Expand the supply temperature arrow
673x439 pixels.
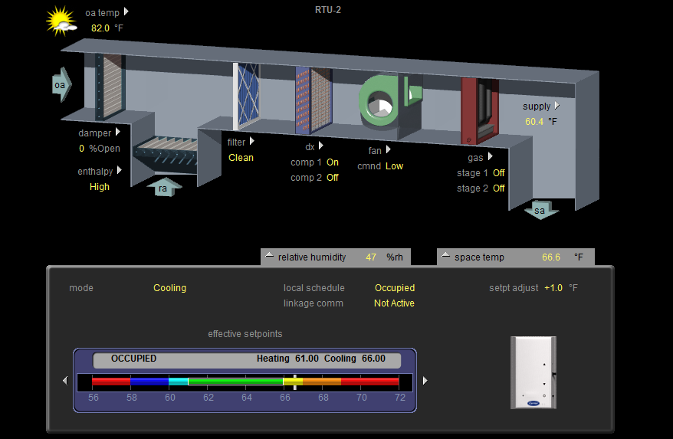pyautogui.click(x=557, y=106)
